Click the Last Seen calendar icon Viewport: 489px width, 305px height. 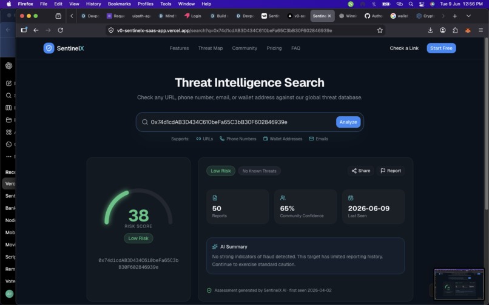(351, 198)
